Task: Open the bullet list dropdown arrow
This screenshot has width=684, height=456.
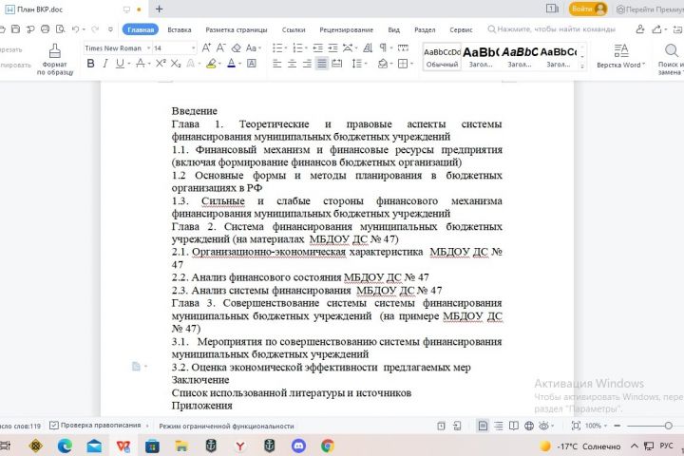Action: click(286, 48)
